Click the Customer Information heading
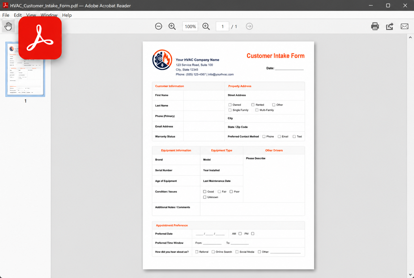The width and height of the screenshot is (414, 278). pyautogui.click(x=170, y=86)
